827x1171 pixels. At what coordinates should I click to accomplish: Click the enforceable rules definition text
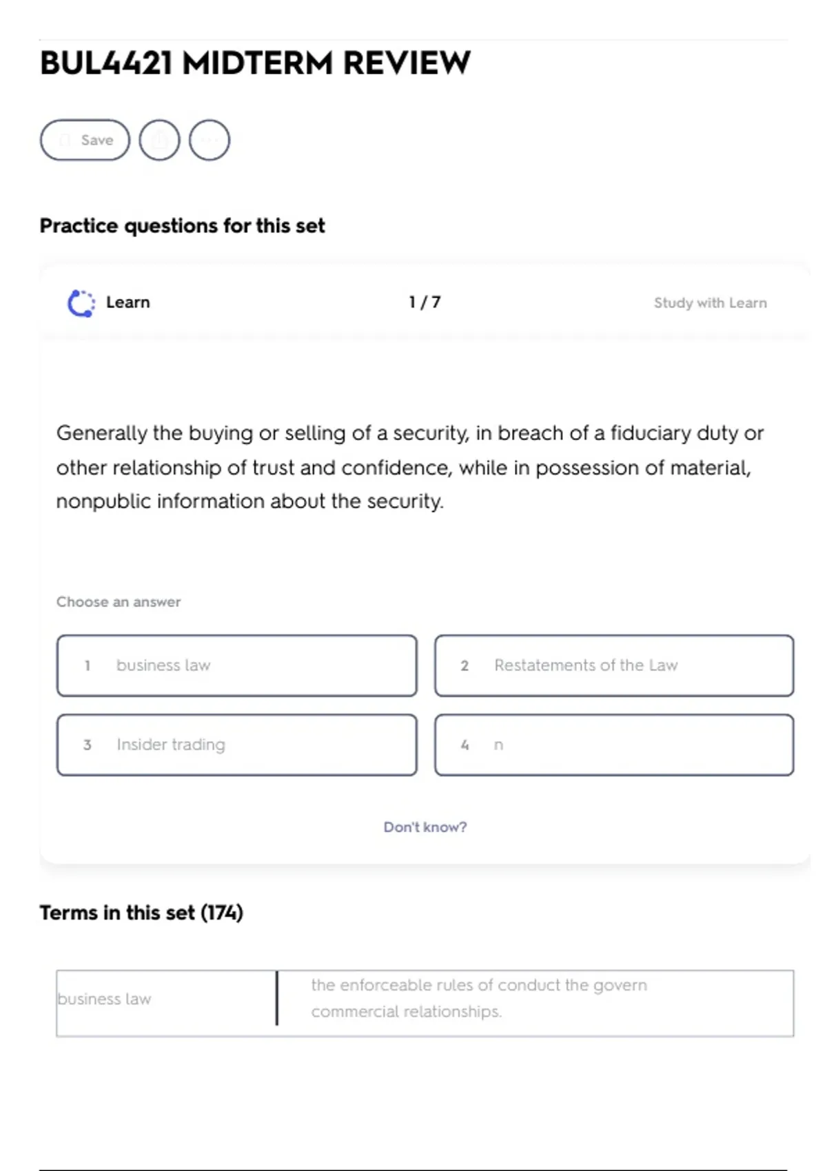click(478, 998)
